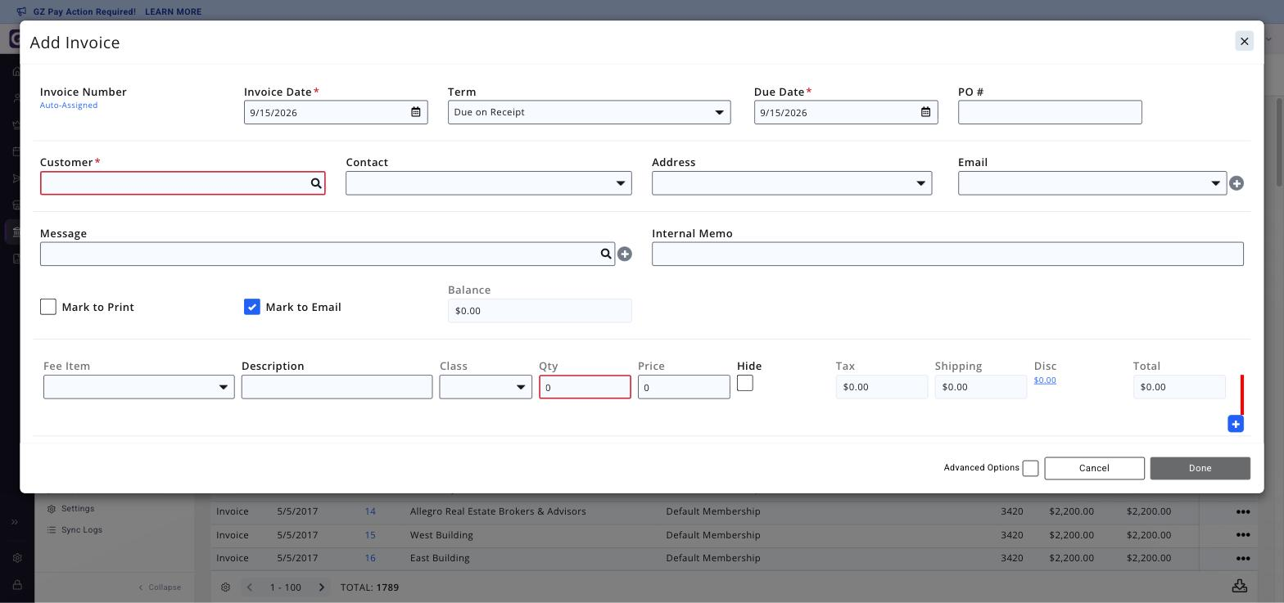Enable the Advanced Options checkbox
The width and height of the screenshot is (1284, 603).
click(1030, 468)
